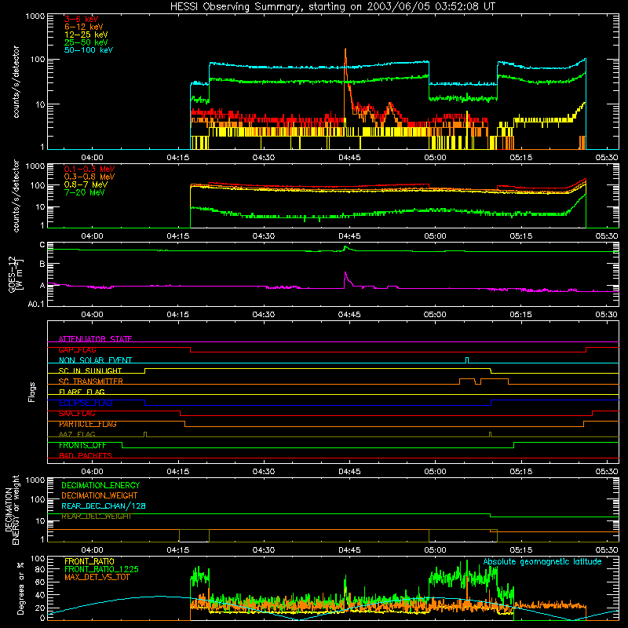Select the SAA_FLAG label
The width and height of the screenshot is (628, 628).
[x=77, y=414]
